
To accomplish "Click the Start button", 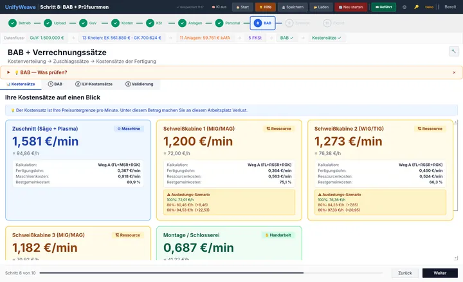I will (242, 7).
